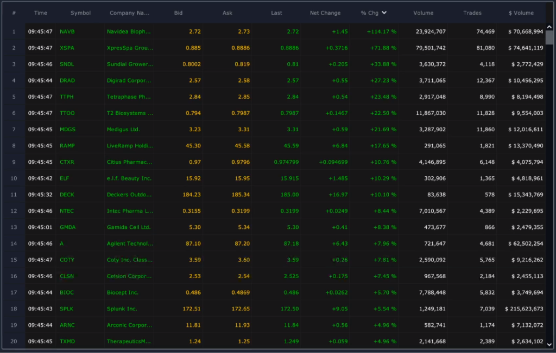The width and height of the screenshot is (556, 353).
Task: Select the CLSN symbol
Action: tap(67, 276)
